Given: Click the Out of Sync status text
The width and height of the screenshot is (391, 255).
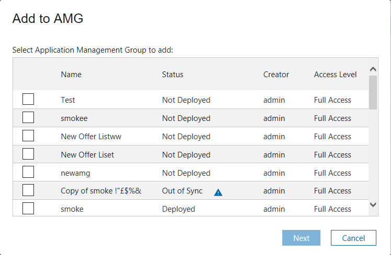Looking at the screenshot, I should 182,191.
